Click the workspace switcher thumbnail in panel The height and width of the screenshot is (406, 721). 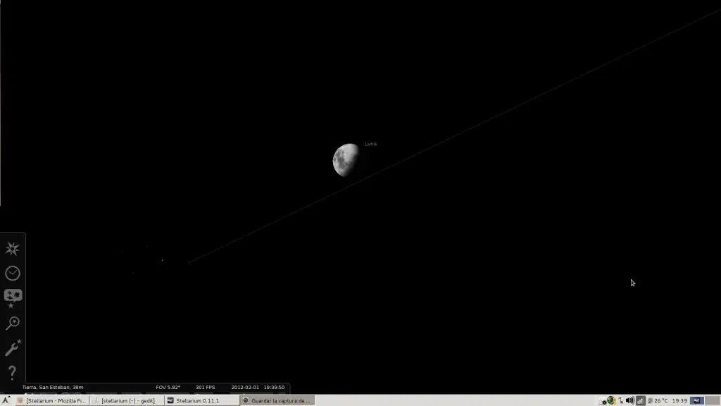pyautogui.click(x=696, y=400)
